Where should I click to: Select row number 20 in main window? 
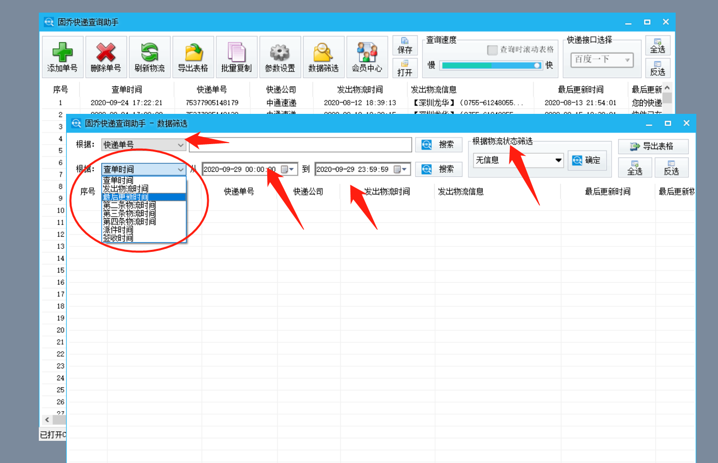61,330
